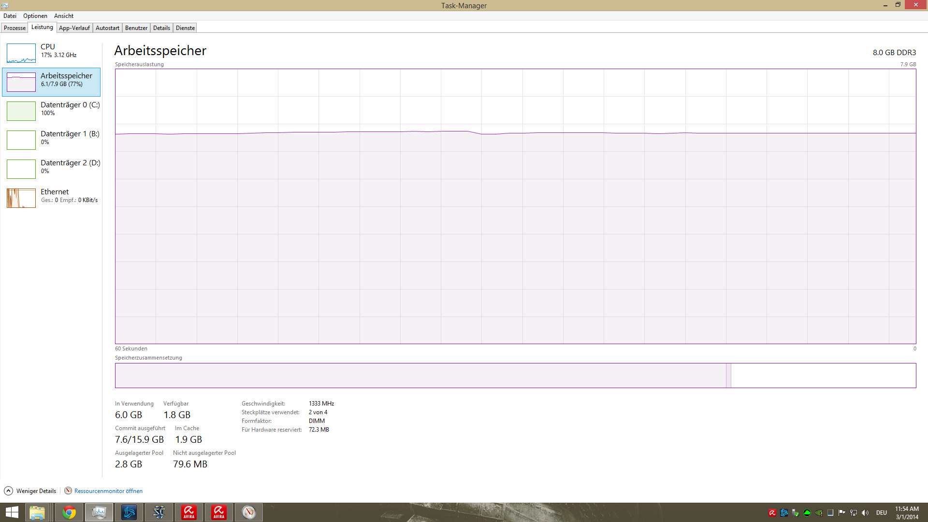Open the Dienste tab
Screen dimensions: 928x522
(x=185, y=28)
